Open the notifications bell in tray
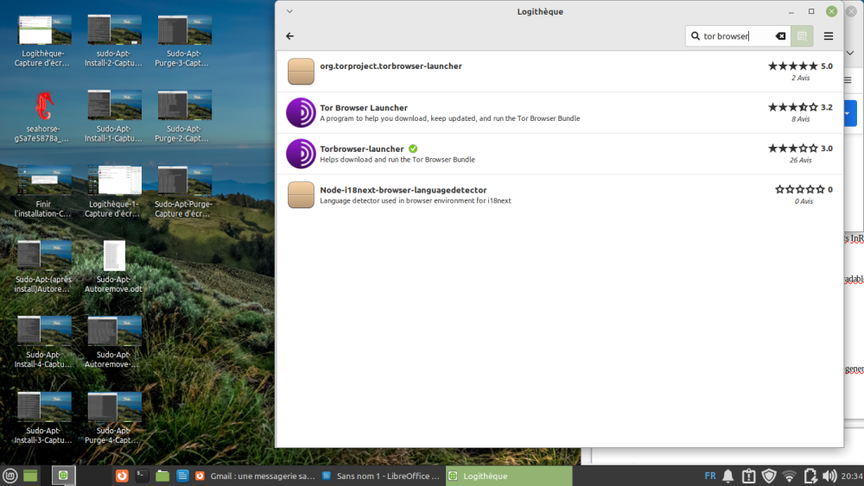 (x=728, y=476)
